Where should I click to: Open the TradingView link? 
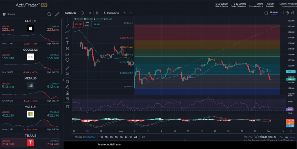[x=90, y=137]
